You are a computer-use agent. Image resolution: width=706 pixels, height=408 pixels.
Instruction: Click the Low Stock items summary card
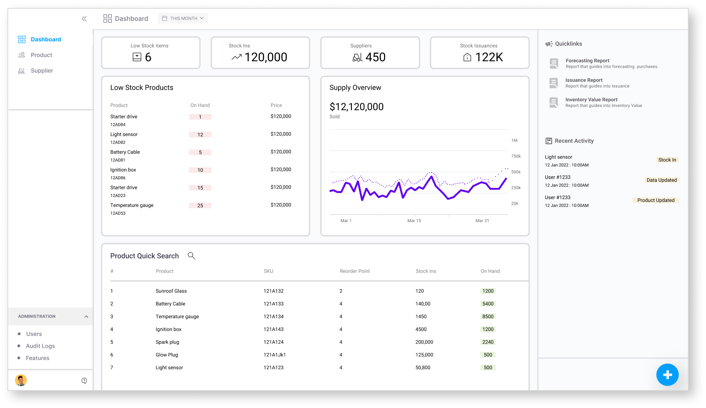point(151,53)
